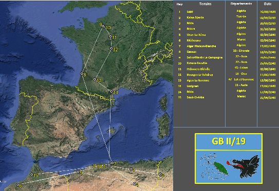Click the Terrains column header
This screenshot has width=279, height=191.
tap(205, 4)
